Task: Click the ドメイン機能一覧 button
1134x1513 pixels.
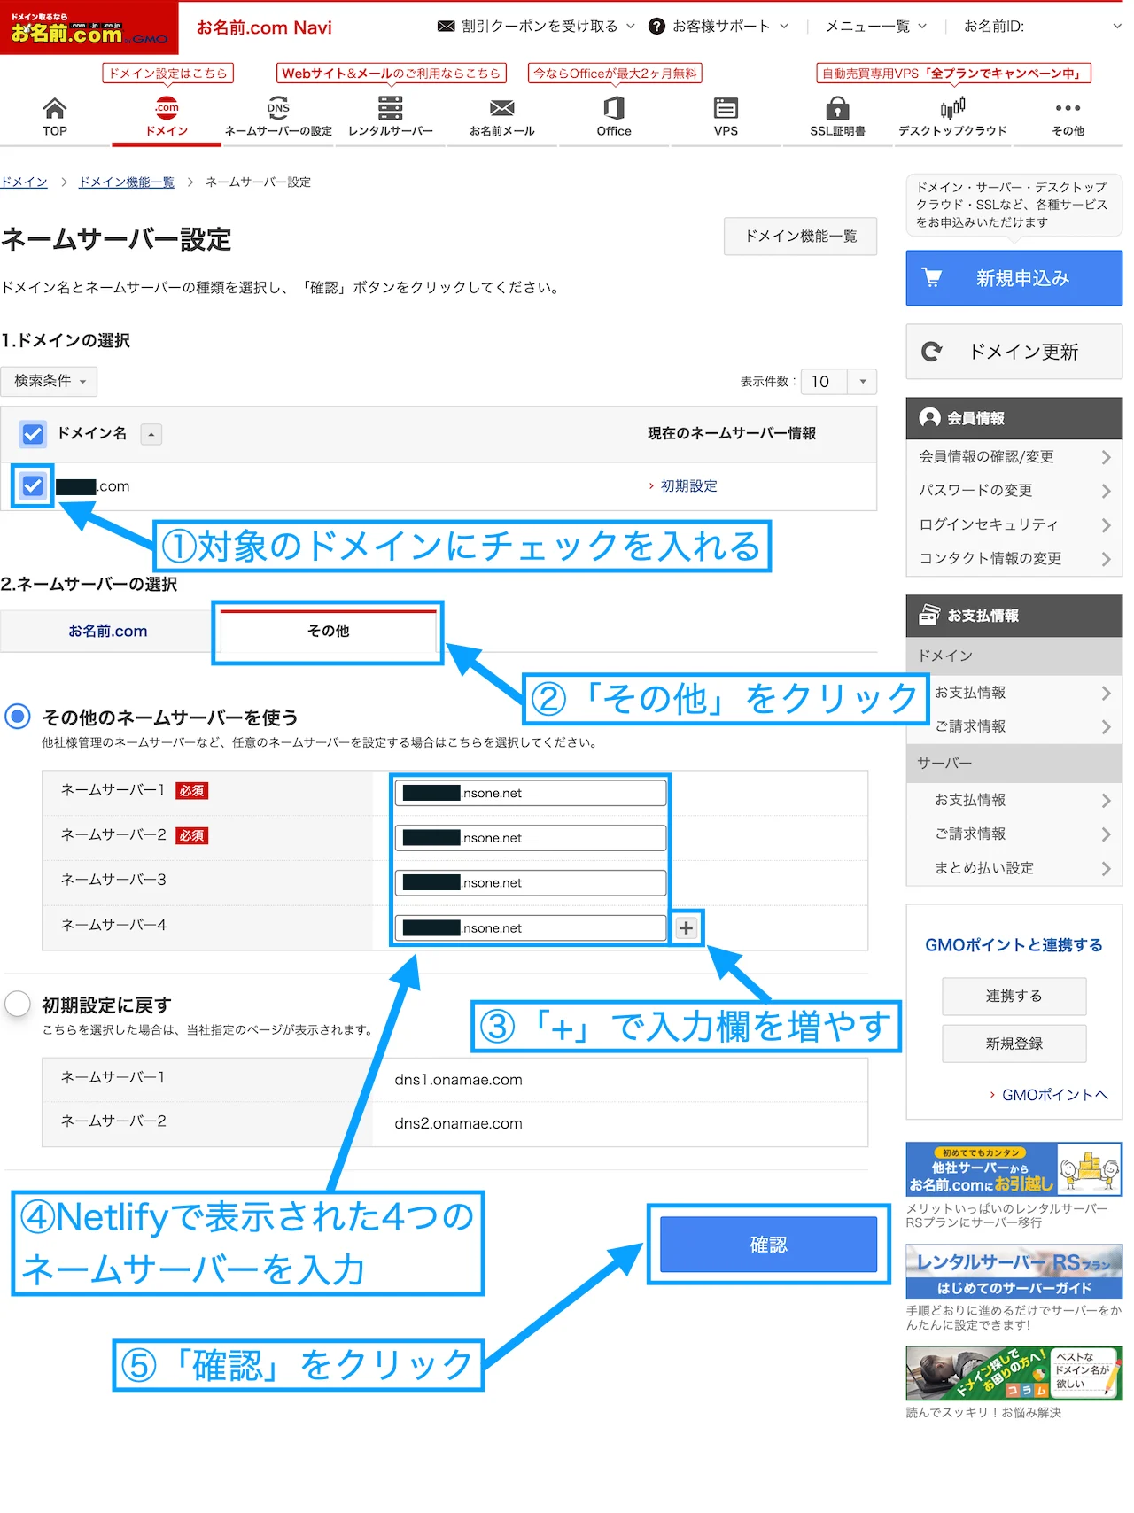Action: (800, 237)
